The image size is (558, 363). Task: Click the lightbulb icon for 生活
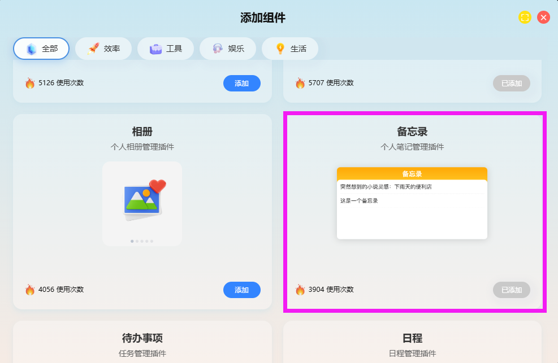[280, 49]
